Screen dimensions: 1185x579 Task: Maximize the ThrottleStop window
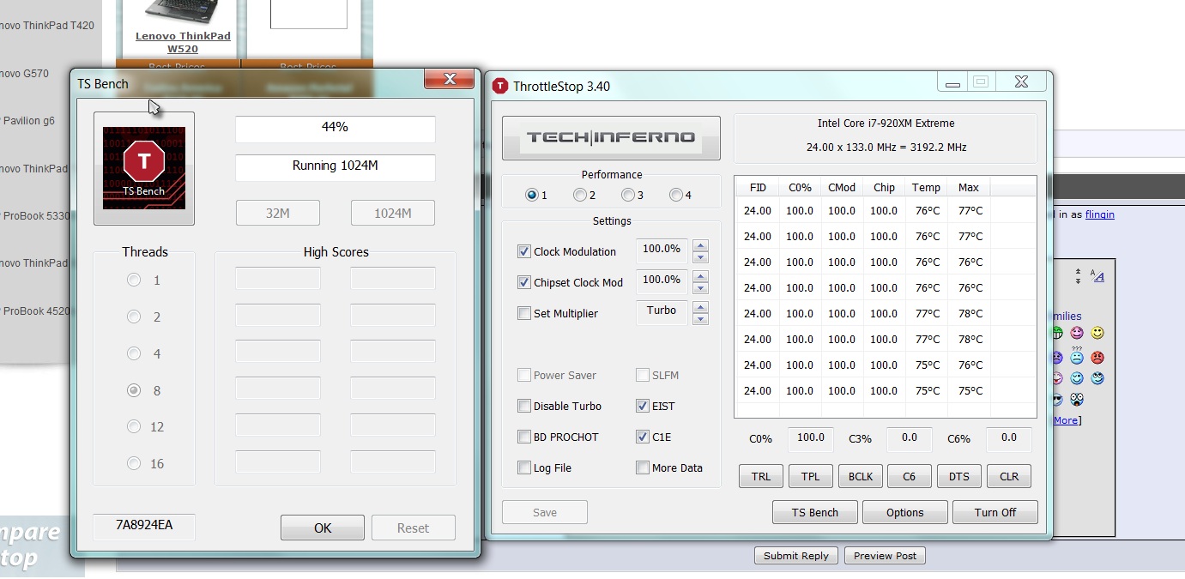tap(980, 82)
